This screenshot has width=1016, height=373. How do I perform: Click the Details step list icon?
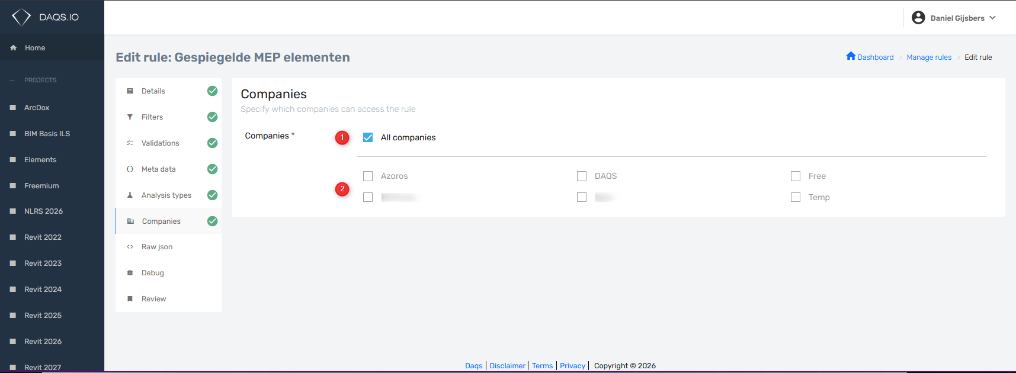(130, 91)
